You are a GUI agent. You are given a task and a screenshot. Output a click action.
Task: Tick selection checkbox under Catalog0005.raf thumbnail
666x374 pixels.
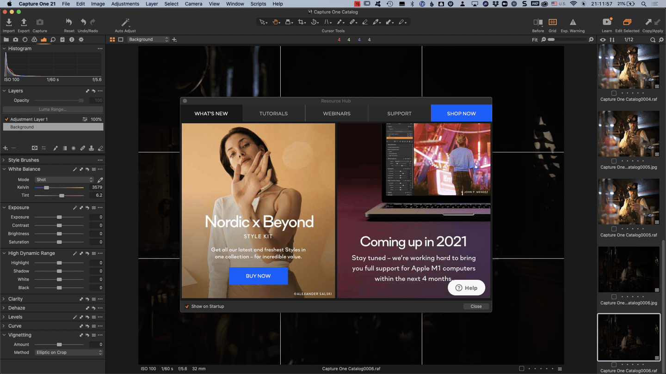click(x=614, y=229)
